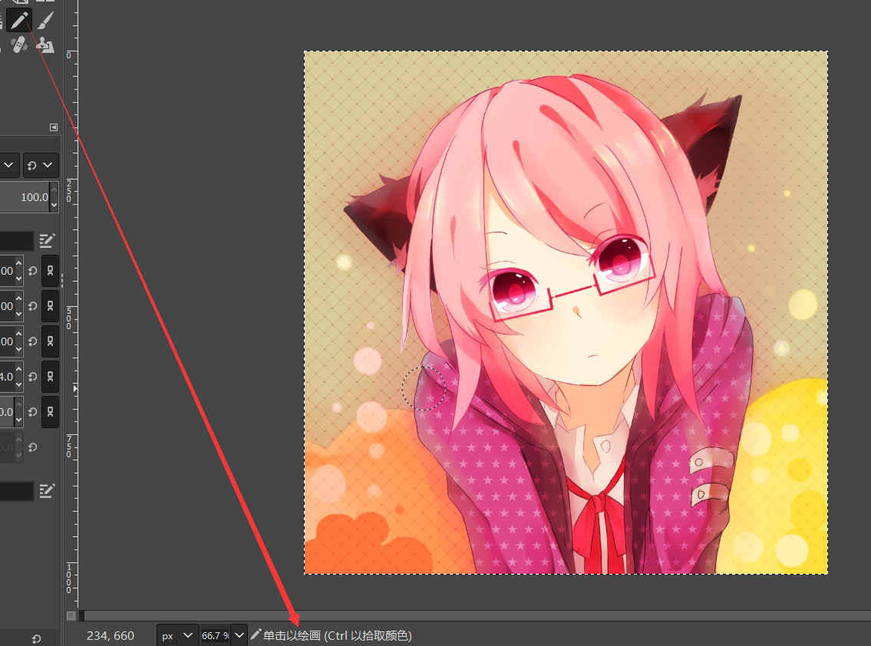871x646 pixels.
Task: Select the Paintbrush tool
Action: 45,21
